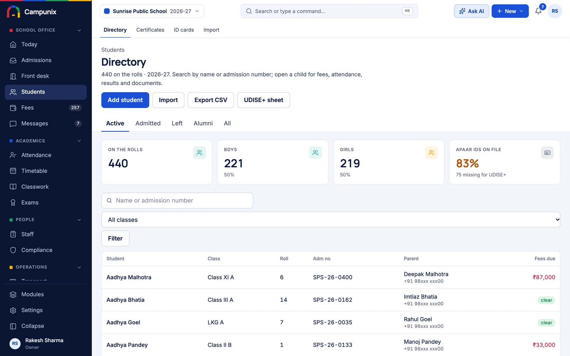Image resolution: width=570 pixels, height=356 pixels.
Task: Click the UDISE+ sheet button
Action: tap(263, 100)
